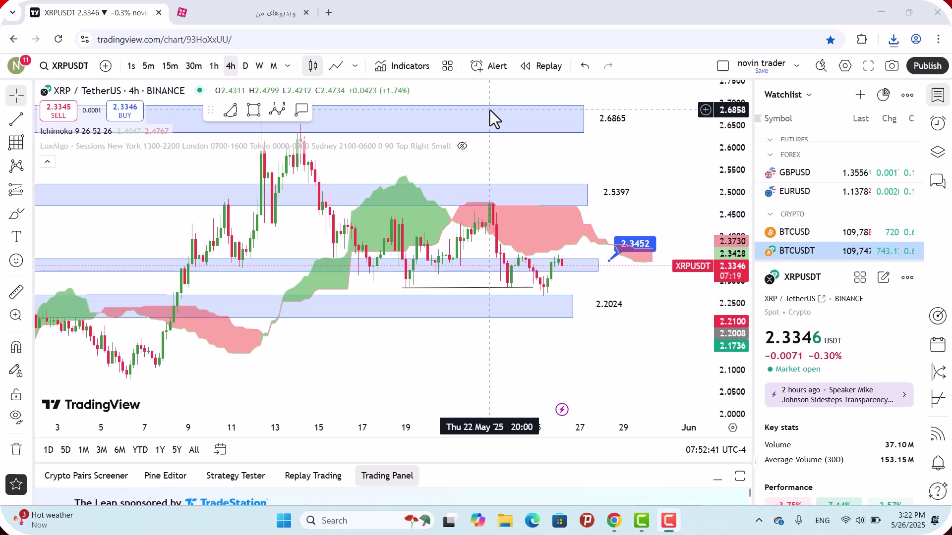Screen dimensions: 952x535
Task: Select the text annotation tool
Action: tap(16, 237)
